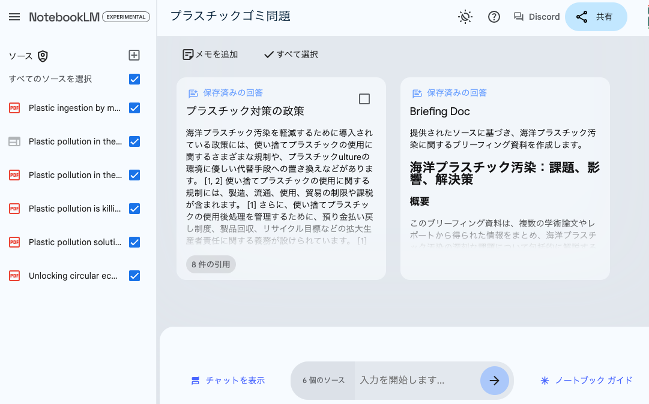Click the web source icon in list
The width and height of the screenshot is (649, 404).
click(x=14, y=141)
